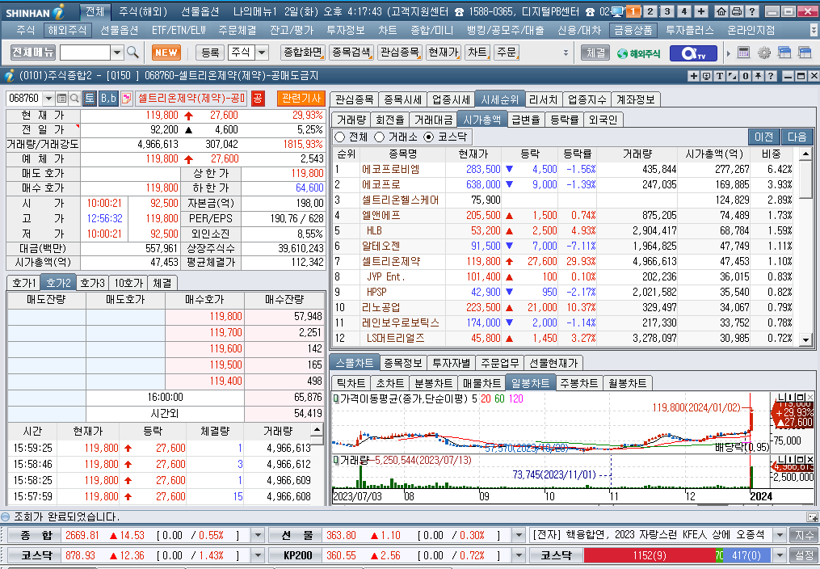Screen dimensions: 820x569
Task: Open the 종합 index ticker dropdown
Action: click(257, 536)
